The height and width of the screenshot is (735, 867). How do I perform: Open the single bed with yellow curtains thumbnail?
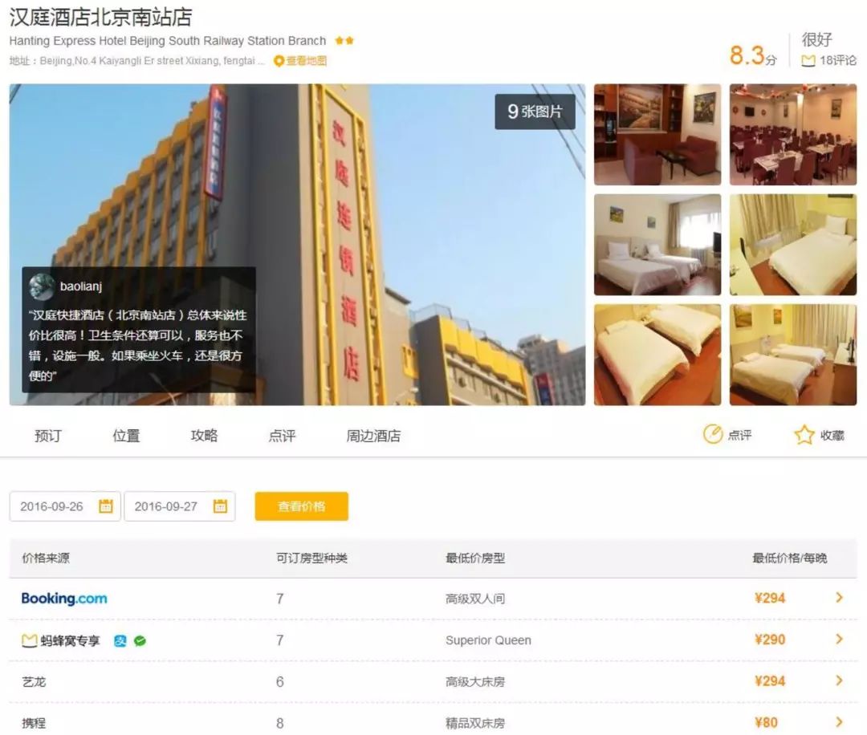point(793,245)
